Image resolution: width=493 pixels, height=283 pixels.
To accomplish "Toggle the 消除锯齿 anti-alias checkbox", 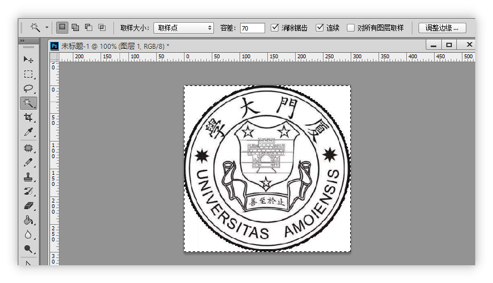I will click(x=275, y=28).
